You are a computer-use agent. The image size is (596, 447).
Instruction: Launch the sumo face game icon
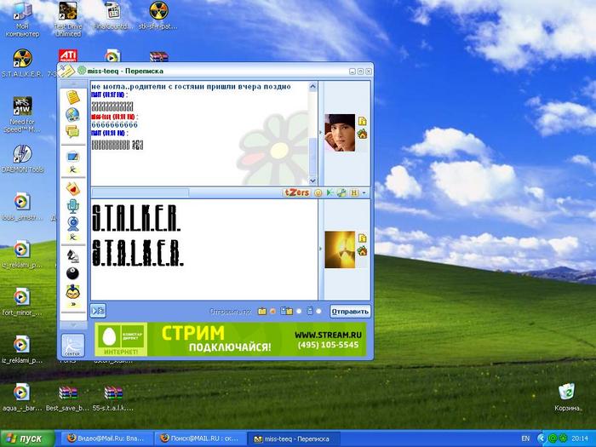pos(72,292)
